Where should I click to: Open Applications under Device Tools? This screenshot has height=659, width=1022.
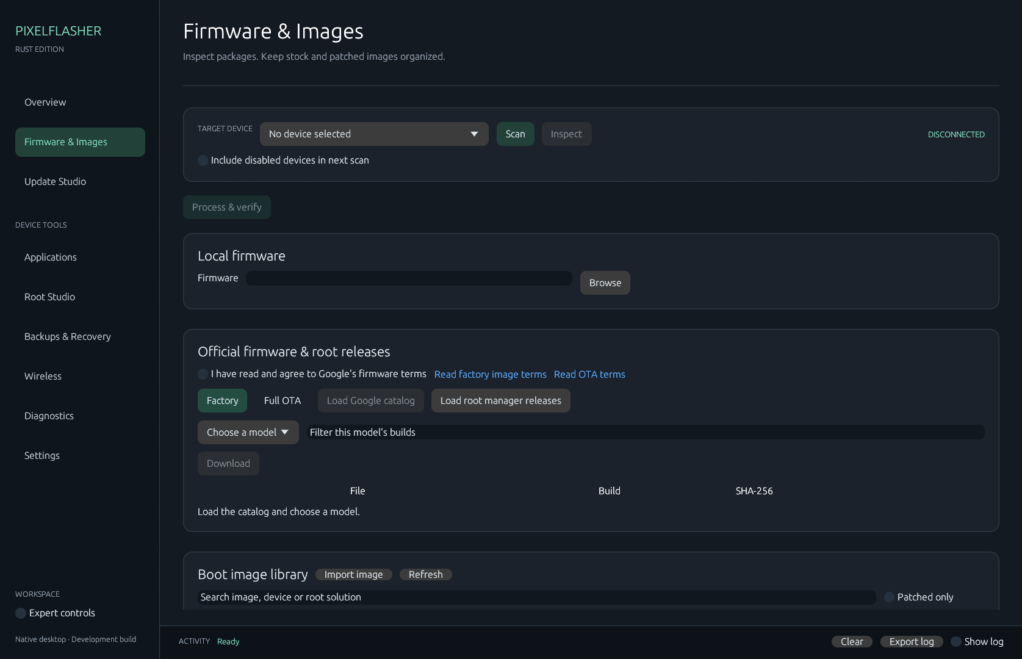(x=80, y=257)
